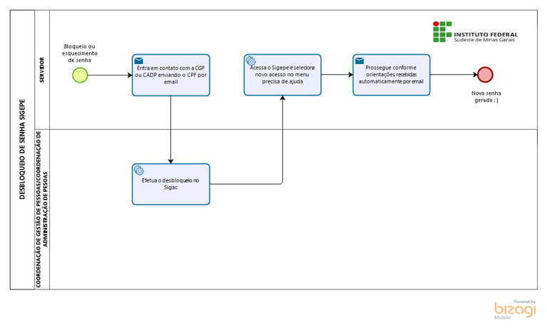
Task: Click the green start event circle
Action: point(80,75)
